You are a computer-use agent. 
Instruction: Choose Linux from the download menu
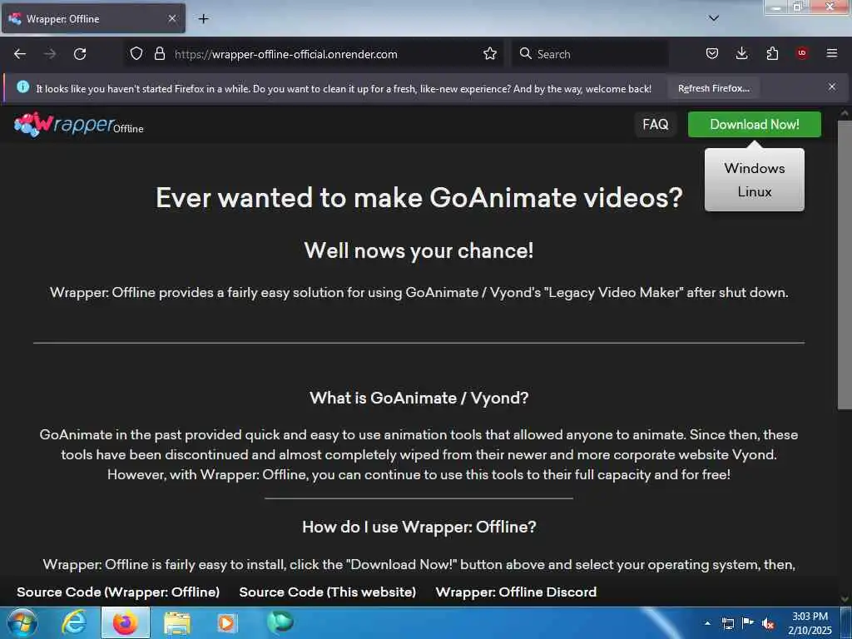(754, 192)
